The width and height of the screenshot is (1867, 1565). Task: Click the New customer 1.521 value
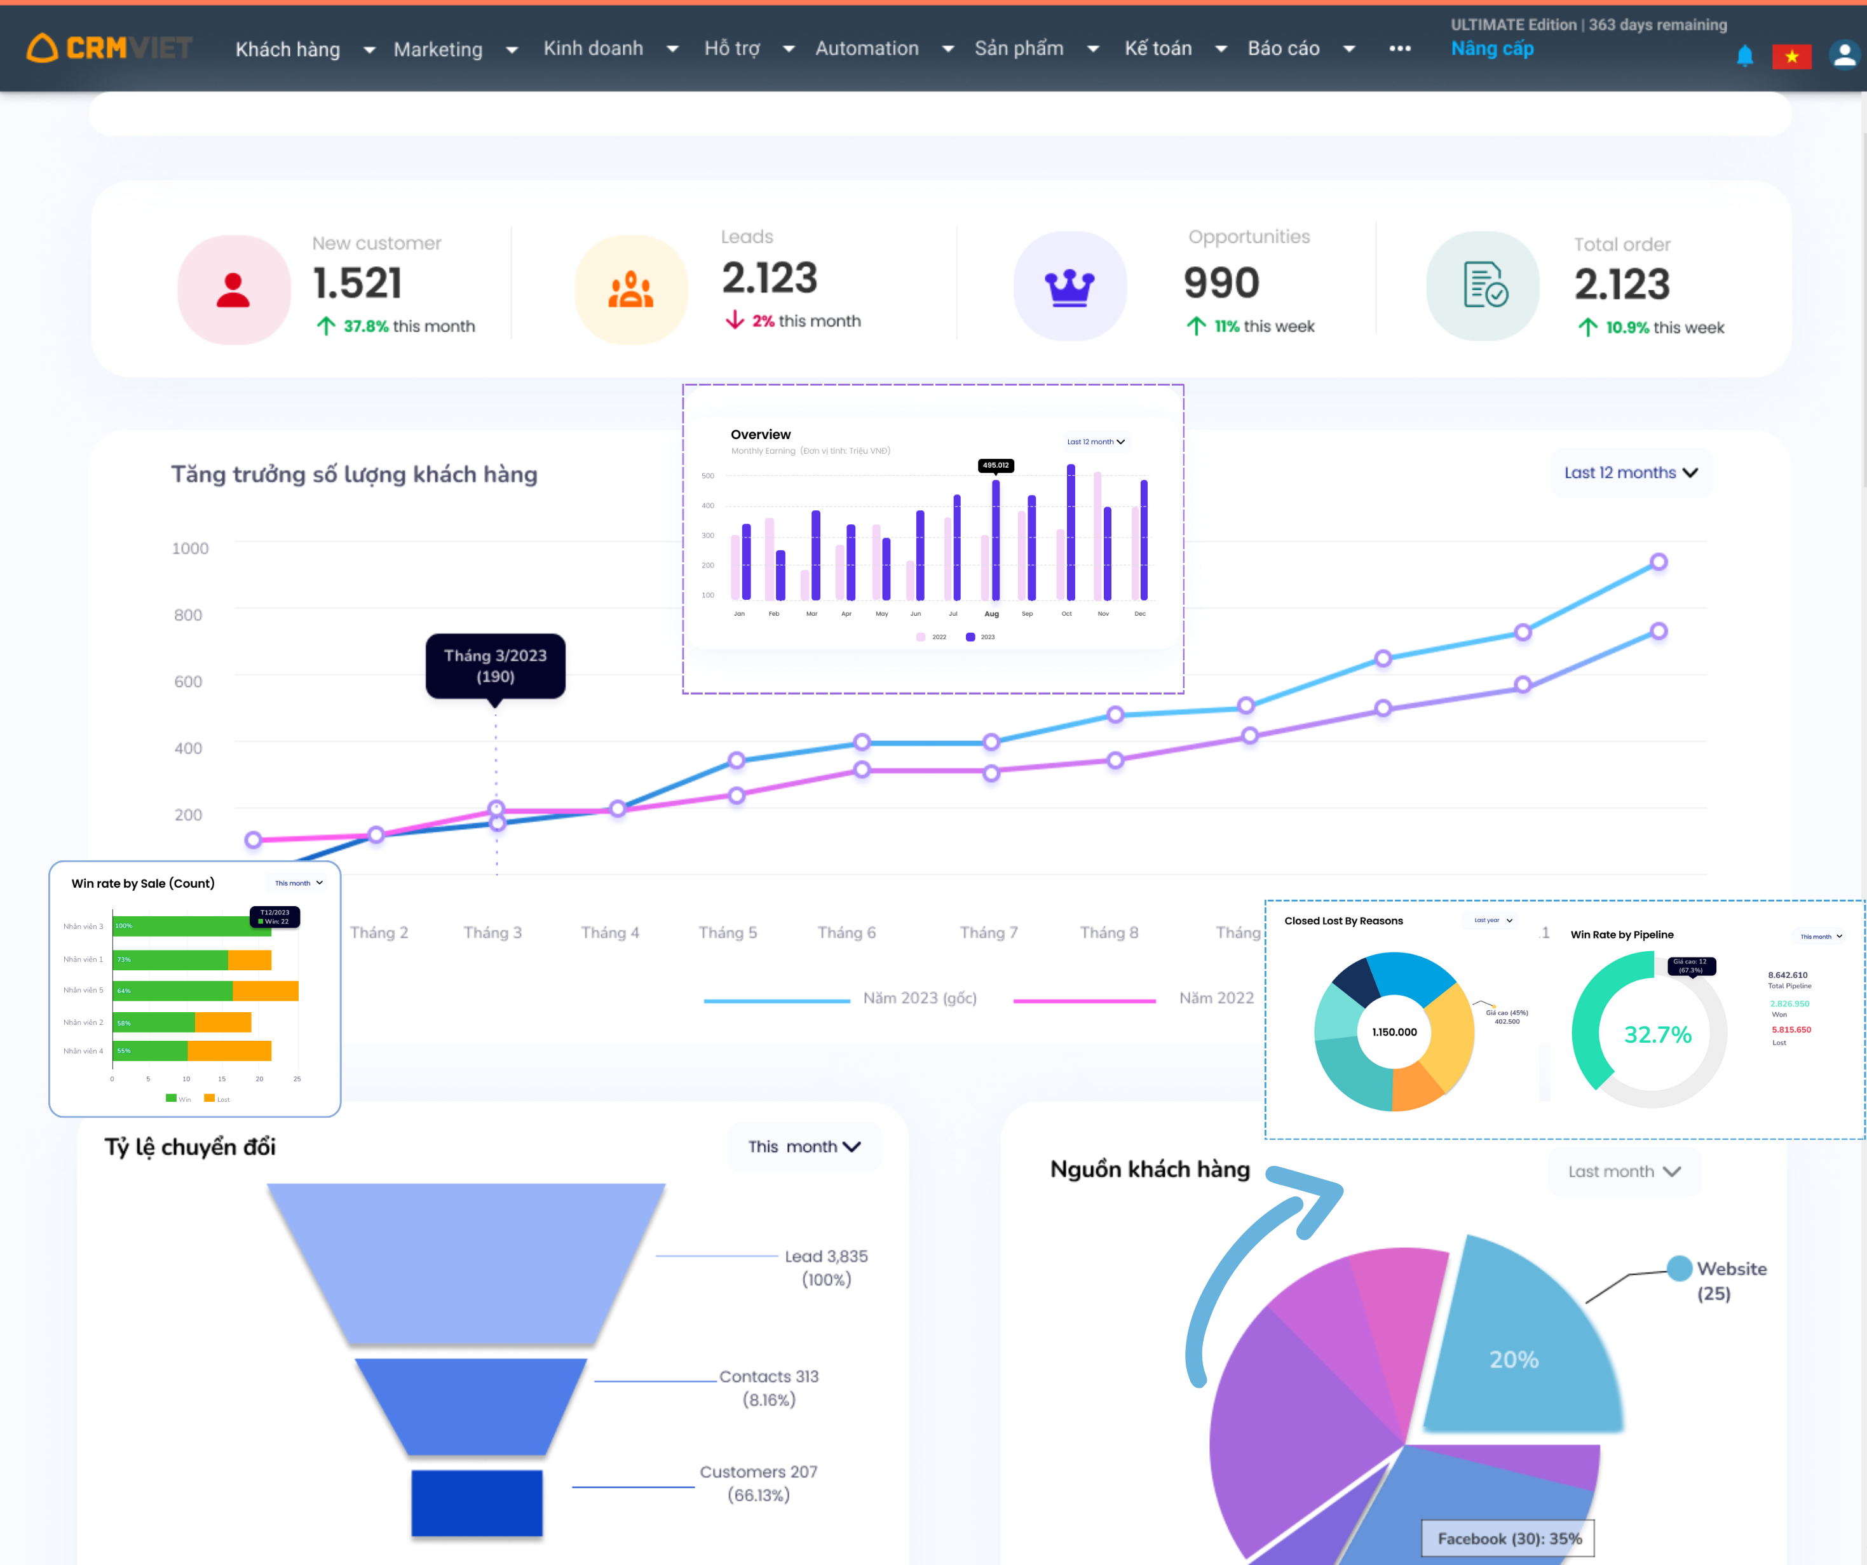357,283
